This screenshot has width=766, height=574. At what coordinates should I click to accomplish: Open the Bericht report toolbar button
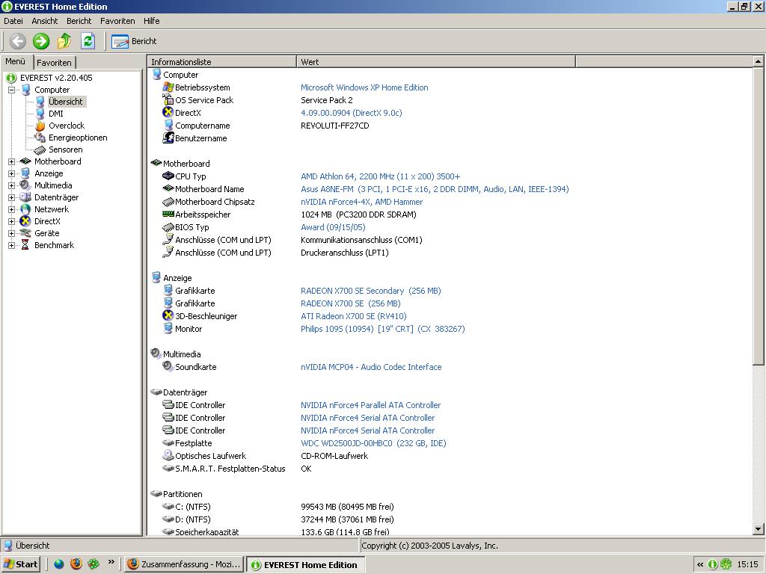point(134,42)
